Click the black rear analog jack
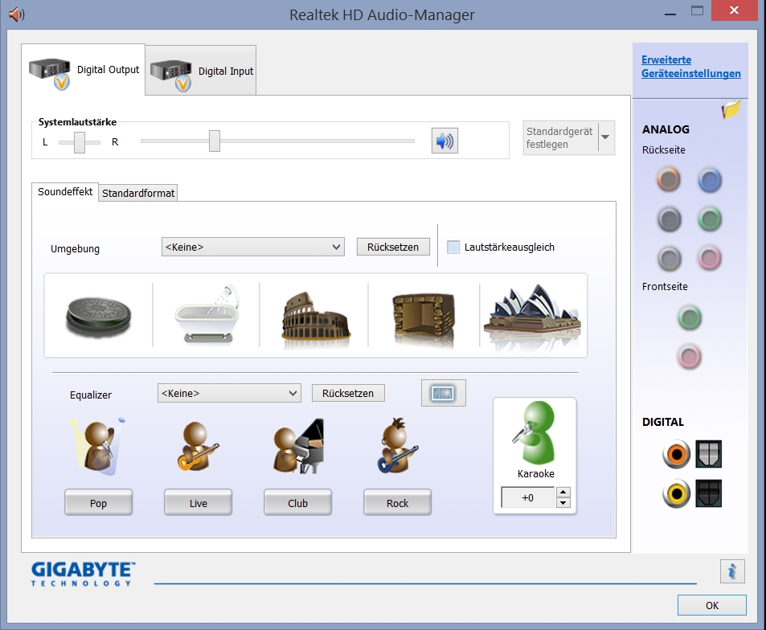 [669, 219]
